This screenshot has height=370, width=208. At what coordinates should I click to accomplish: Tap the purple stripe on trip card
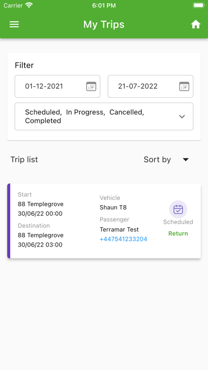pyautogui.click(x=8, y=221)
